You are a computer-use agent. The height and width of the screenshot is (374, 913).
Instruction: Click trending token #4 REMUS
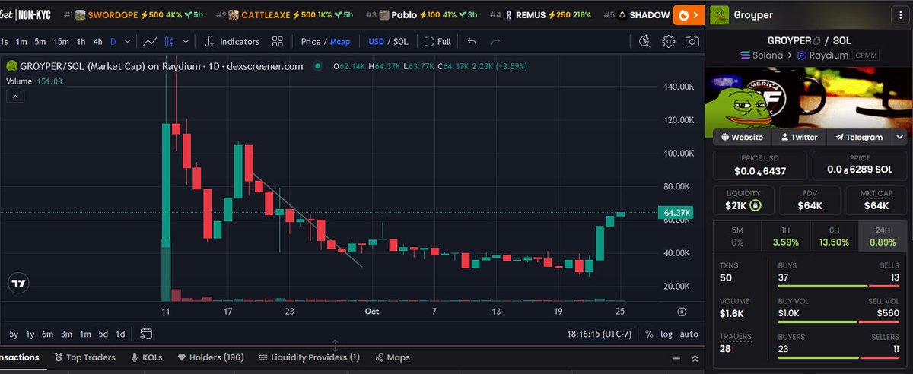(x=540, y=14)
